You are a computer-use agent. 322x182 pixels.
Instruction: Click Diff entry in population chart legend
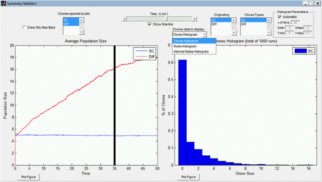pos(145,56)
